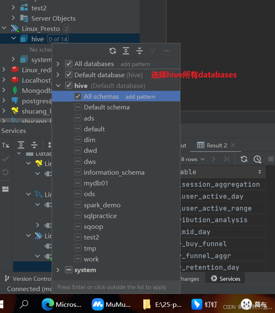
Task: Toggle Default database (hive) checkbox
Action: click(x=69, y=75)
